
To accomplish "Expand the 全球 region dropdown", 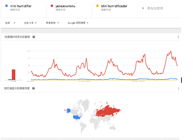I will click(10, 23).
